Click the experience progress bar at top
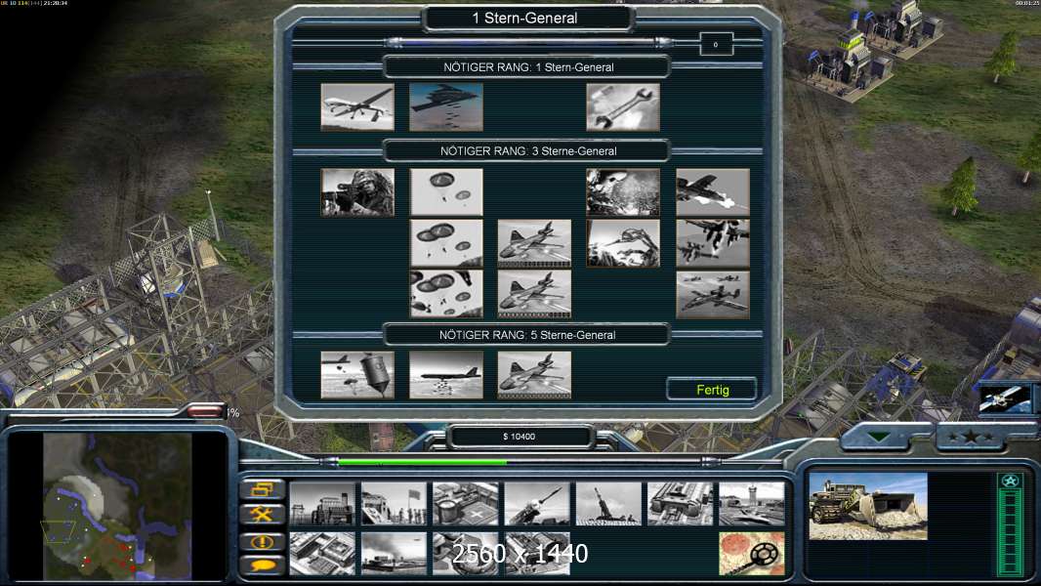 (x=528, y=43)
